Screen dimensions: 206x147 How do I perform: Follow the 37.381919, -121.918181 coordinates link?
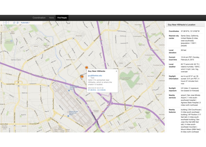click(x=97, y=90)
